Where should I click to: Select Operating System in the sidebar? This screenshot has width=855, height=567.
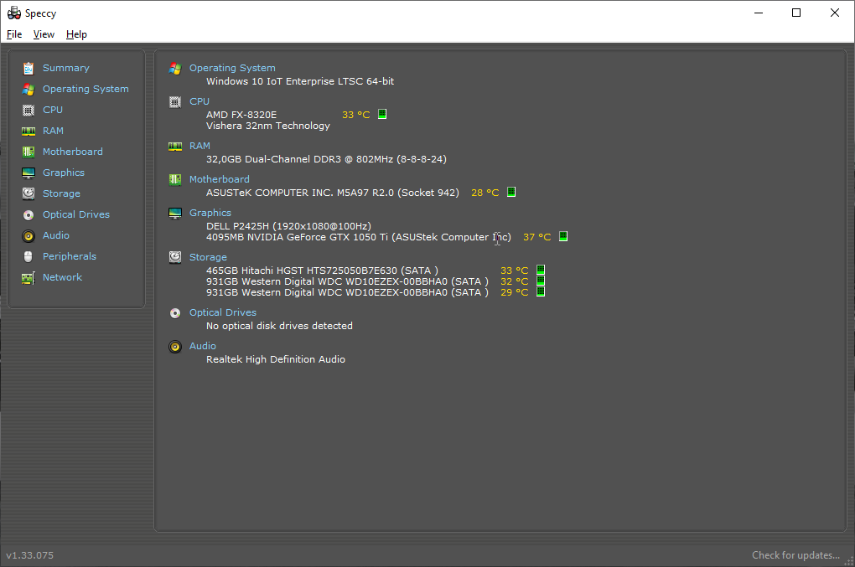(85, 89)
